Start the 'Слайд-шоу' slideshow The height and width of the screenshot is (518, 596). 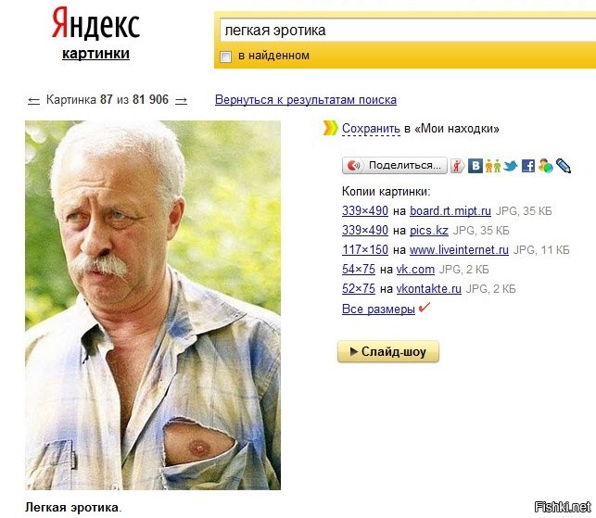pos(388,351)
